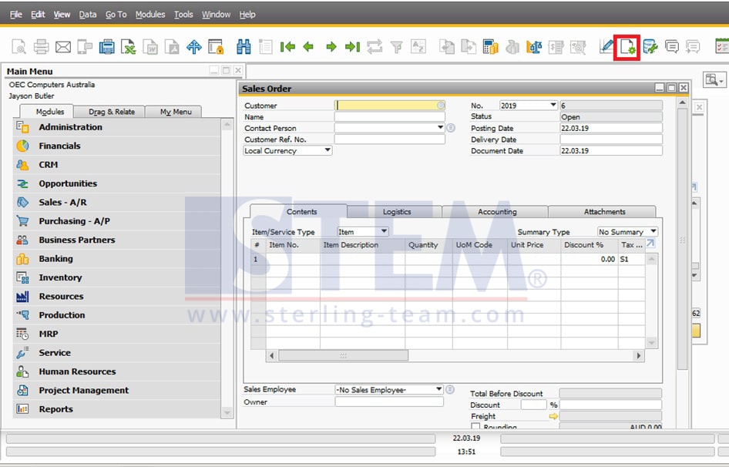The image size is (729, 467).
Task: Open the Inventory module
Action: tap(60, 277)
